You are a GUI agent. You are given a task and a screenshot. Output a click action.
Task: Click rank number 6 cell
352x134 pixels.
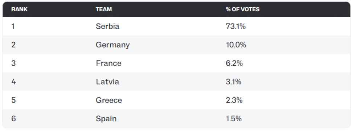(13, 118)
